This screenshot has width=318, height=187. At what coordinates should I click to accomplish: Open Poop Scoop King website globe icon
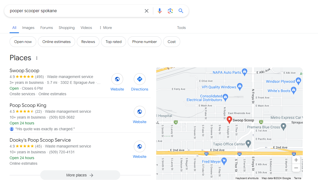point(139,112)
